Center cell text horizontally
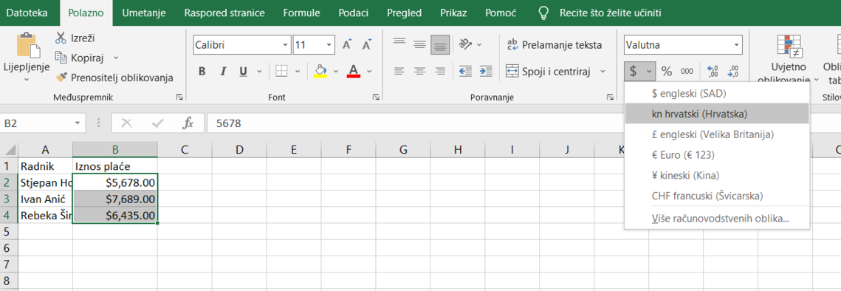 (420, 71)
